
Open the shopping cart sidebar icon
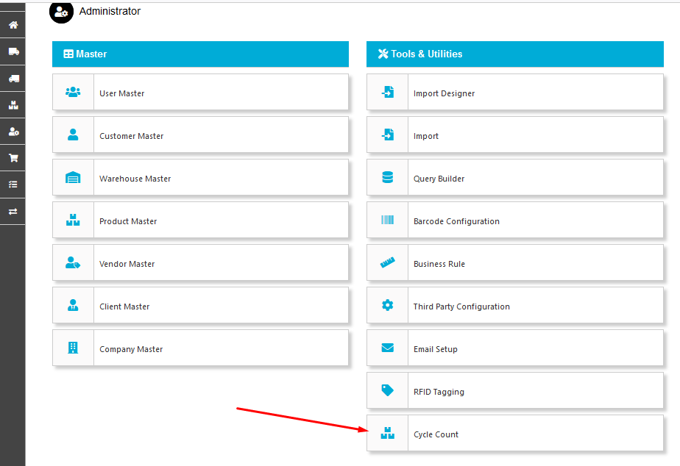pos(13,158)
